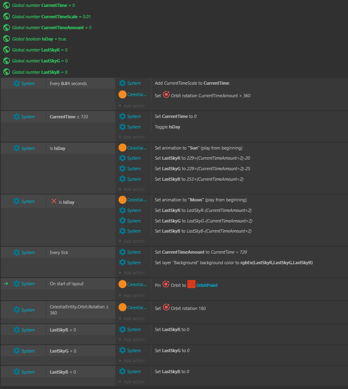This screenshot has height=389, width=348.
Task: Click Add action under CurrentTime ≥ 720 event
Action: [x=132, y=137]
